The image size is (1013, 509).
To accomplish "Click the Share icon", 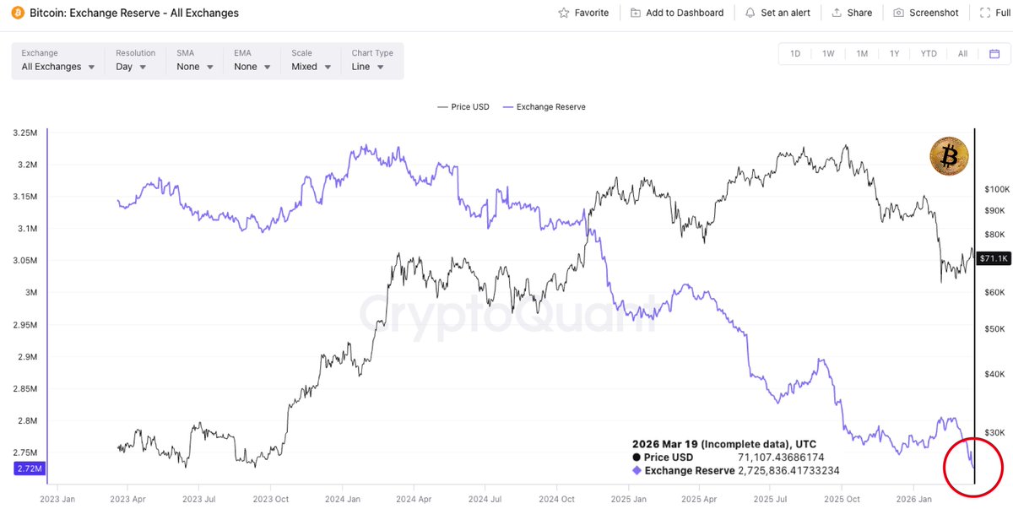I will point(837,13).
